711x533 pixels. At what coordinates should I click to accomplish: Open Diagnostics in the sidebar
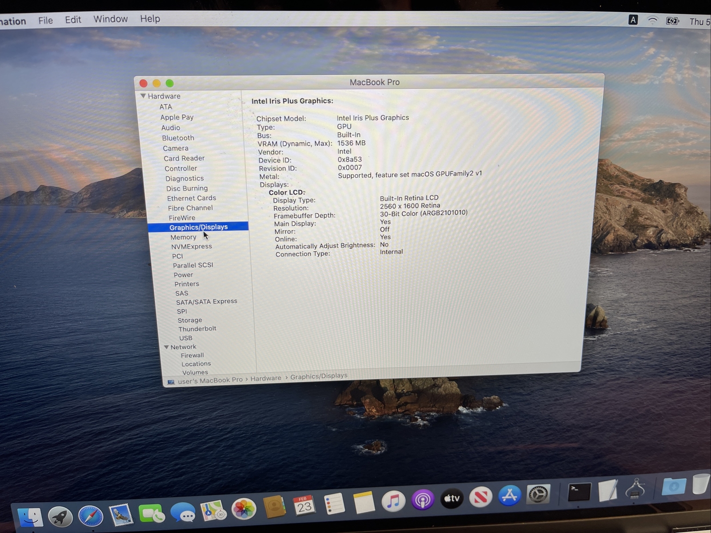[x=184, y=179]
